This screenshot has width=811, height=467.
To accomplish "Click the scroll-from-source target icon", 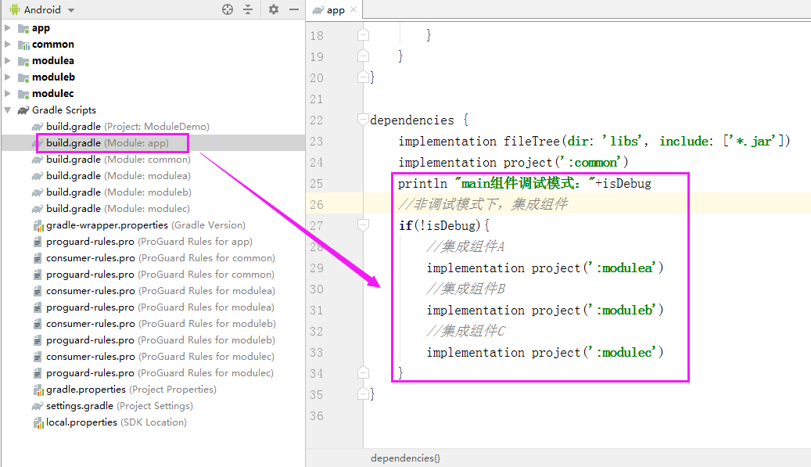I will [x=228, y=9].
